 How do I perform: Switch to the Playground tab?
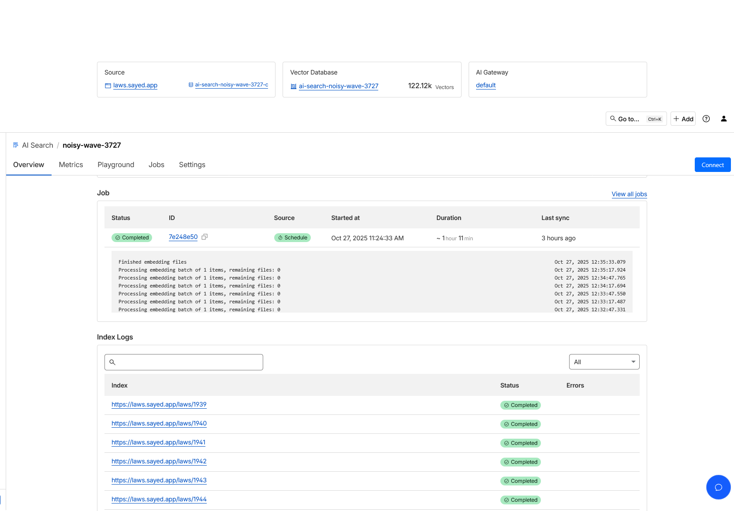116,164
